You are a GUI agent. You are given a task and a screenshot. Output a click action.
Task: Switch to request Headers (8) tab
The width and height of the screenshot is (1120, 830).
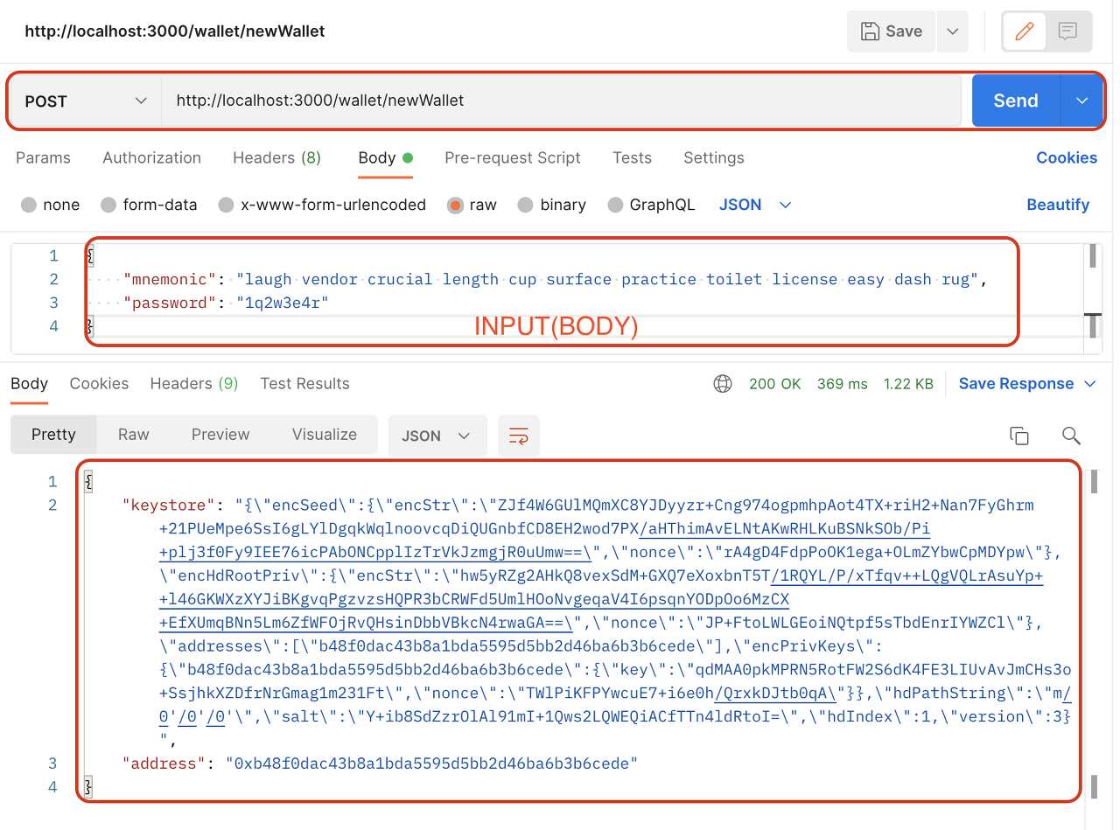tap(276, 158)
